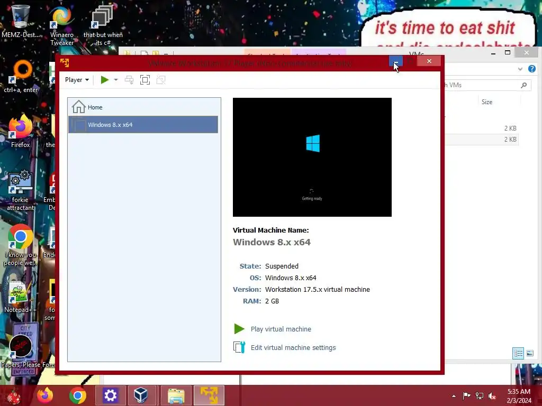Open the gear settings app on the taskbar
The image size is (542, 406).
coord(110,395)
